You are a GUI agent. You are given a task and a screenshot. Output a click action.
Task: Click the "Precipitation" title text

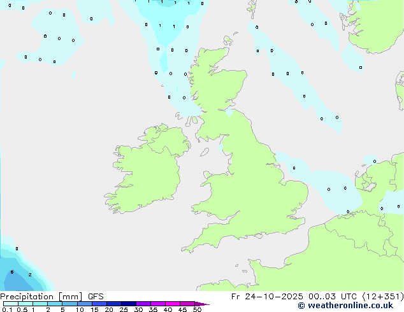point(27,297)
